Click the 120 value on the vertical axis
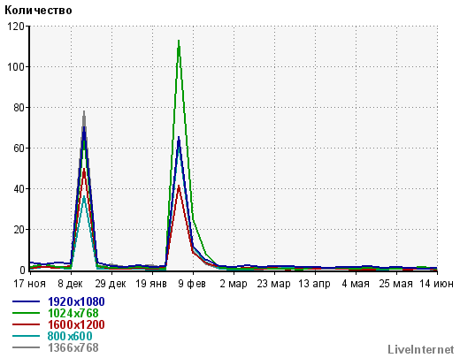 [16, 27]
